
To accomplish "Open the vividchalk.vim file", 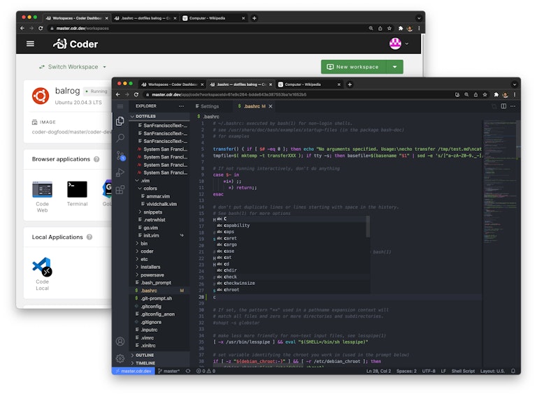I will tap(159, 204).
